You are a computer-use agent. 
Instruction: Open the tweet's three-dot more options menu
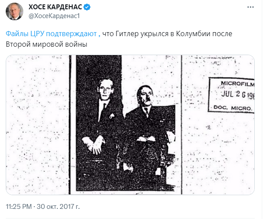tap(250, 7)
